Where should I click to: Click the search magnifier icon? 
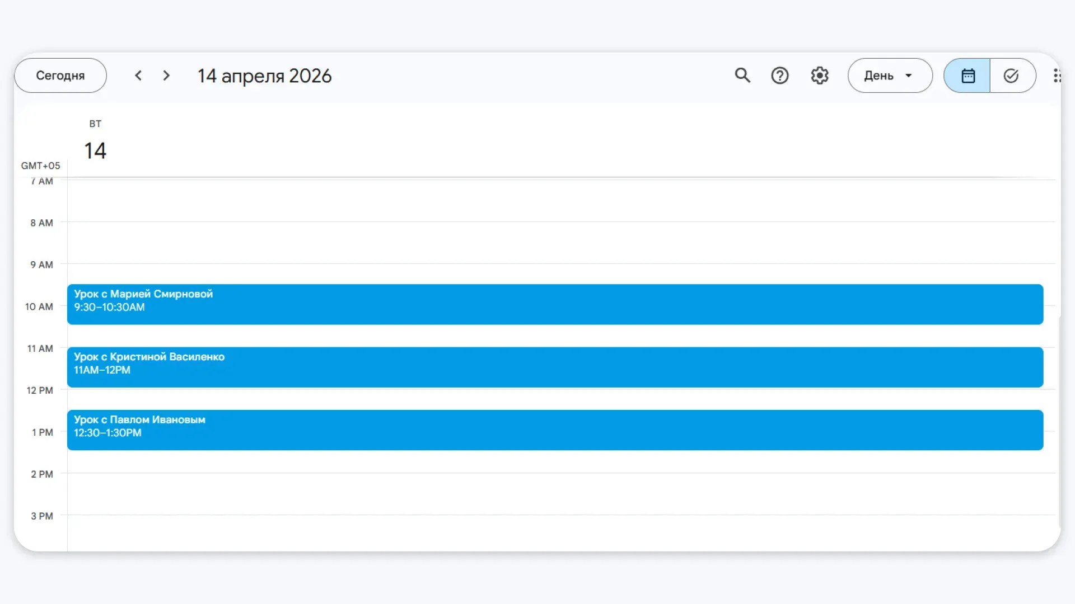tap(742, 75)
